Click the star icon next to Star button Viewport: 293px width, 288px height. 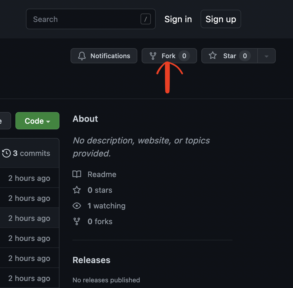click(213, 56)
